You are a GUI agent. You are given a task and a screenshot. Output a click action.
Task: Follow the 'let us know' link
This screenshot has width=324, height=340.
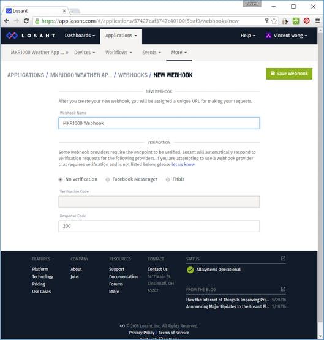(183, 165)
